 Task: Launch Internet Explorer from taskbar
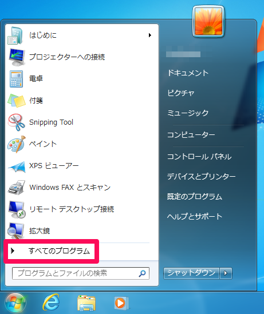point(51,302)
